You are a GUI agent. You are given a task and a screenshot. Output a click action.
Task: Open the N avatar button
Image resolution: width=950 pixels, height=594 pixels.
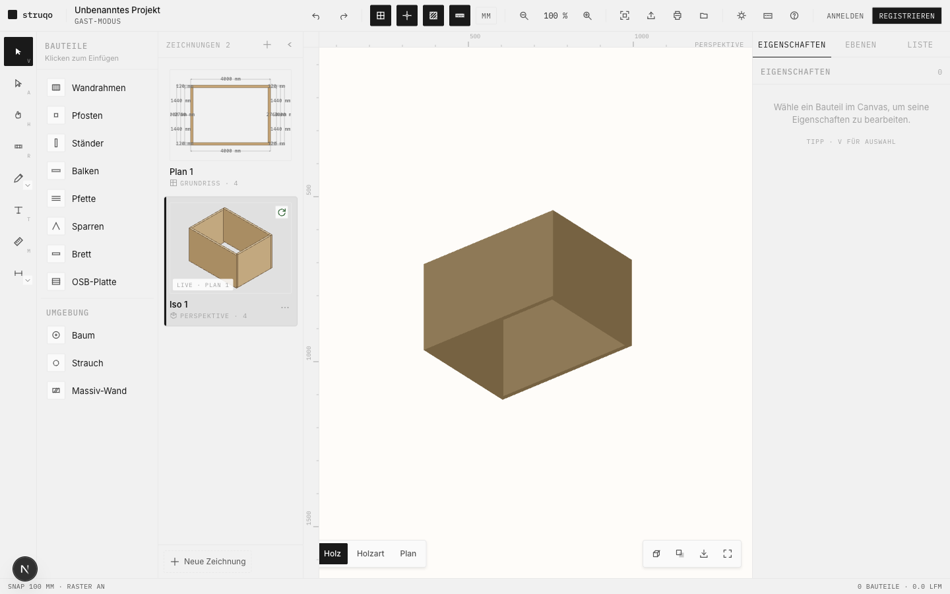25,569
